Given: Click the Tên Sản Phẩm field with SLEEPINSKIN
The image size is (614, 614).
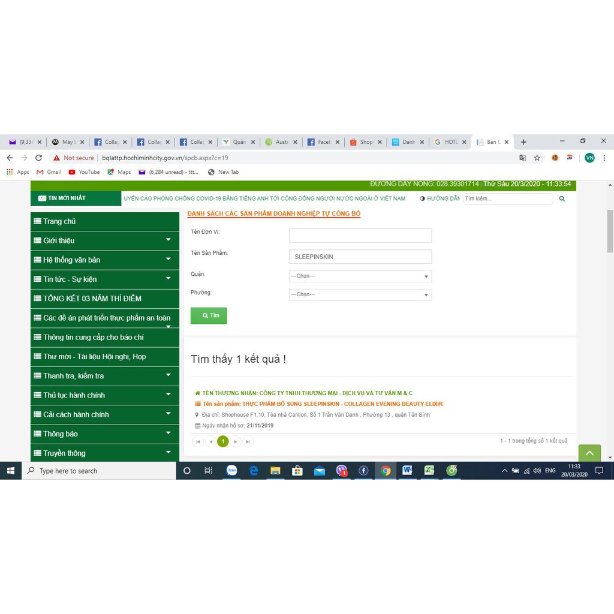Looking at the screenshot, I should 360,257.
